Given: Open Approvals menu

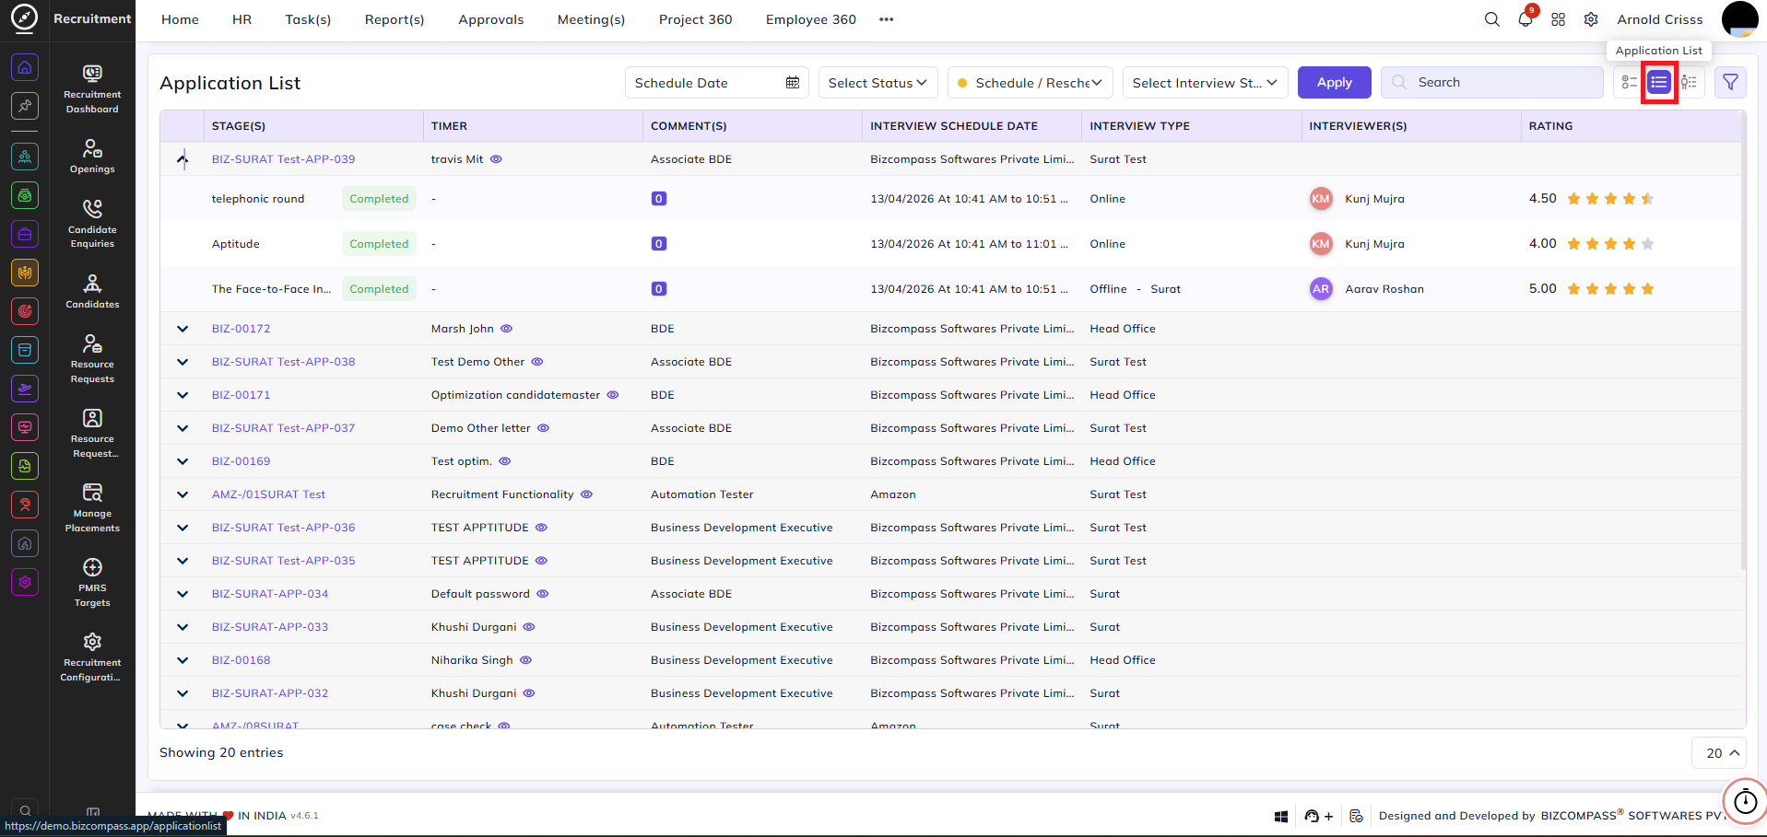Looking at the screenshot, I should (490, 19).
